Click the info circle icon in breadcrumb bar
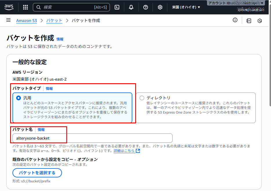This screenshot has width=271, height=191. [235, 20]
